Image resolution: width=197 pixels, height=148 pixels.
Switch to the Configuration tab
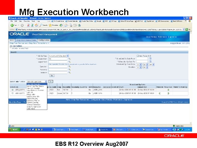point(44,40)
